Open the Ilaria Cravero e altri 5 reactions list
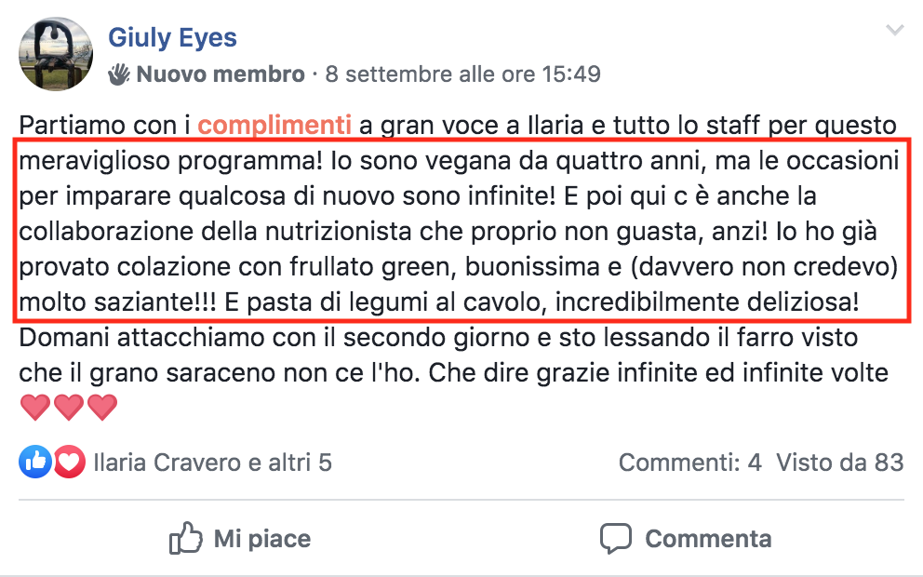 coord(212,462)
